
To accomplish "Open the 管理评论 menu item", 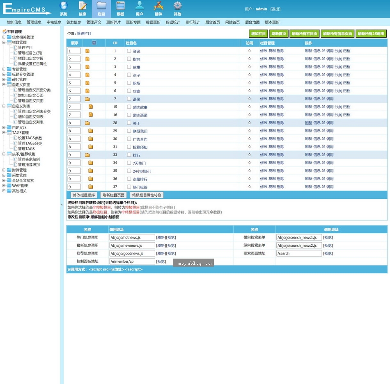I will tap(94, 22).
